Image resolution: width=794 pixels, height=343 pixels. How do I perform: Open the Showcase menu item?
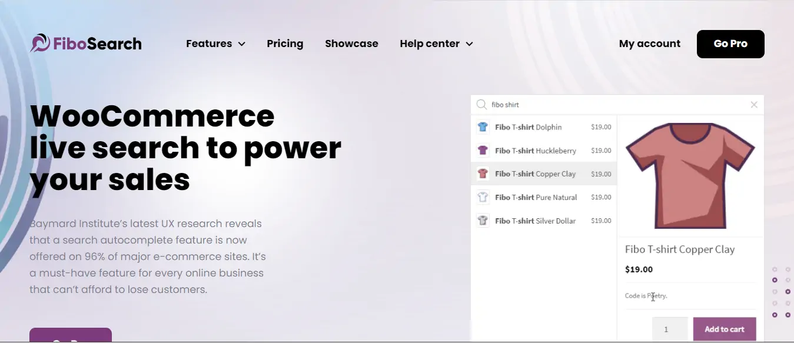coord(351,44)
